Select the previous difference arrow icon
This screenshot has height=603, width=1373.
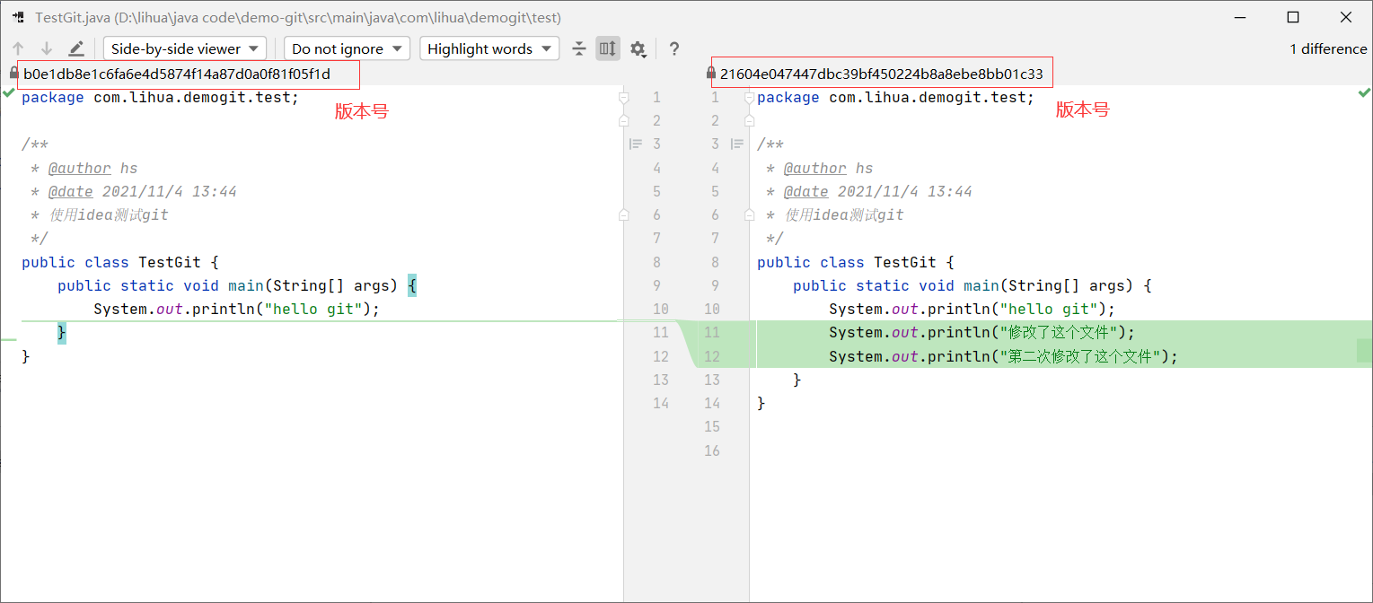[18, 48]
